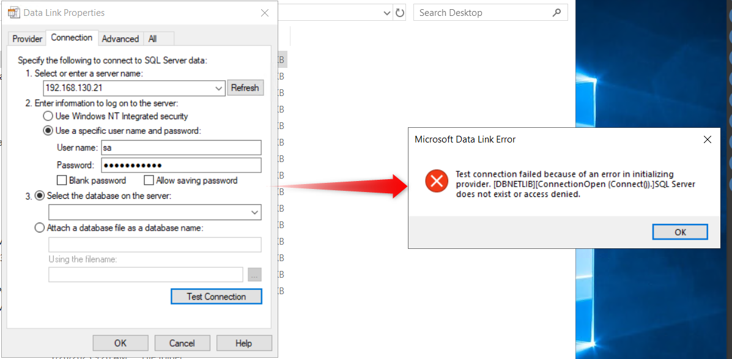
Task: Expand the server name dropdown arrow
Action: 219,88
